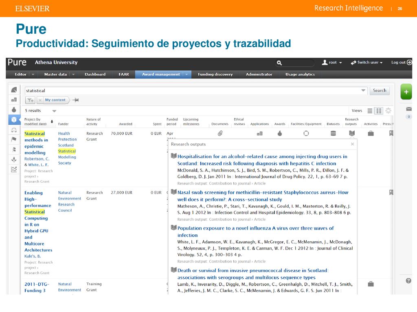Click the green plus add button
Screen dimensions: 417x312
click(406, 92)
